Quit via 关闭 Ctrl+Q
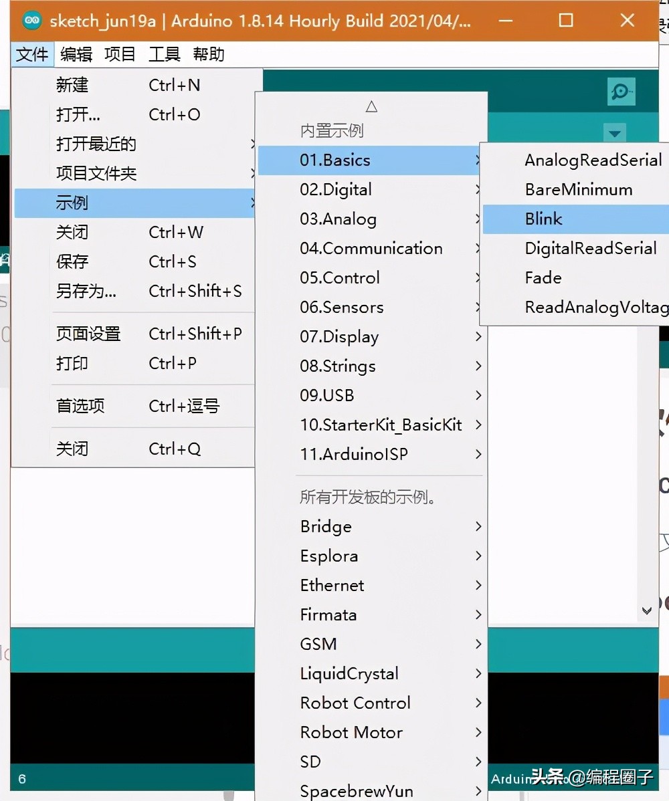Image resolution: width=669 pixels, height=801 pixels. click(x=134, y=449)
